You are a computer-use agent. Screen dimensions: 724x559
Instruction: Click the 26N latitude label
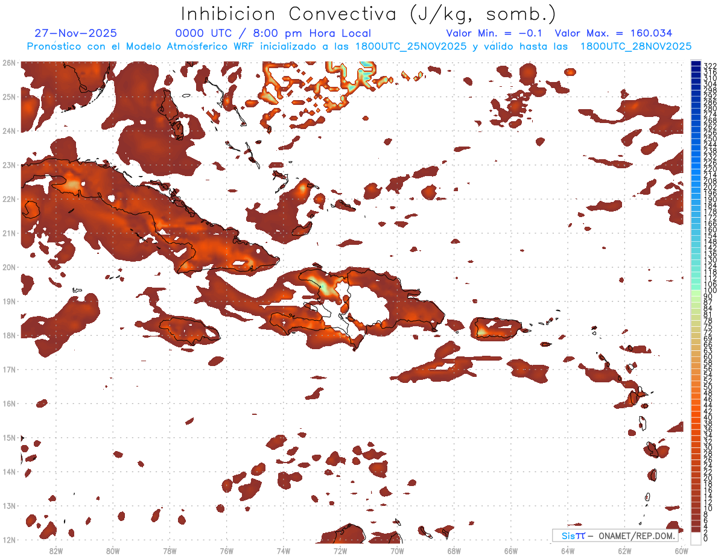[x=8, y=63]
